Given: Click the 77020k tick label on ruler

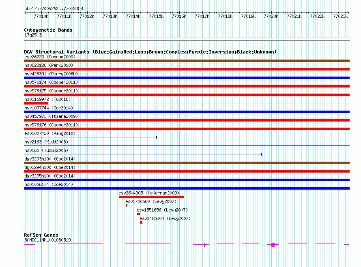Looking at the screenshot, I should coord(271,16).
